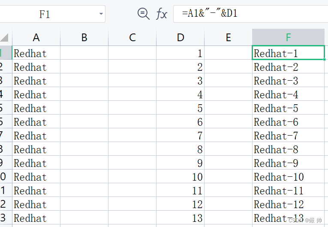This screenshot has height=227, width=328.
Task: Select cell containing Redhat-8
Action: 288,149
